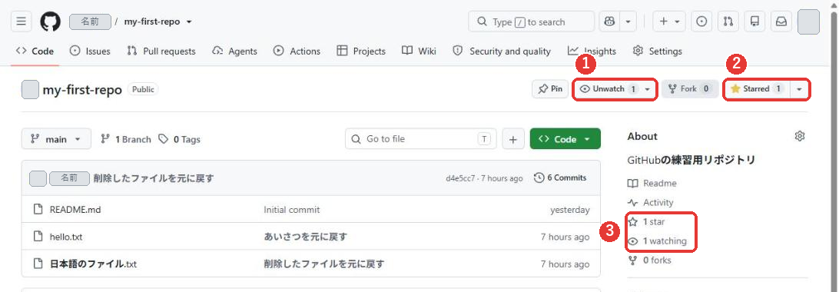Open the 1 Branch link
Viewport: 839px width, 292px height.
(x=126, y=139)
